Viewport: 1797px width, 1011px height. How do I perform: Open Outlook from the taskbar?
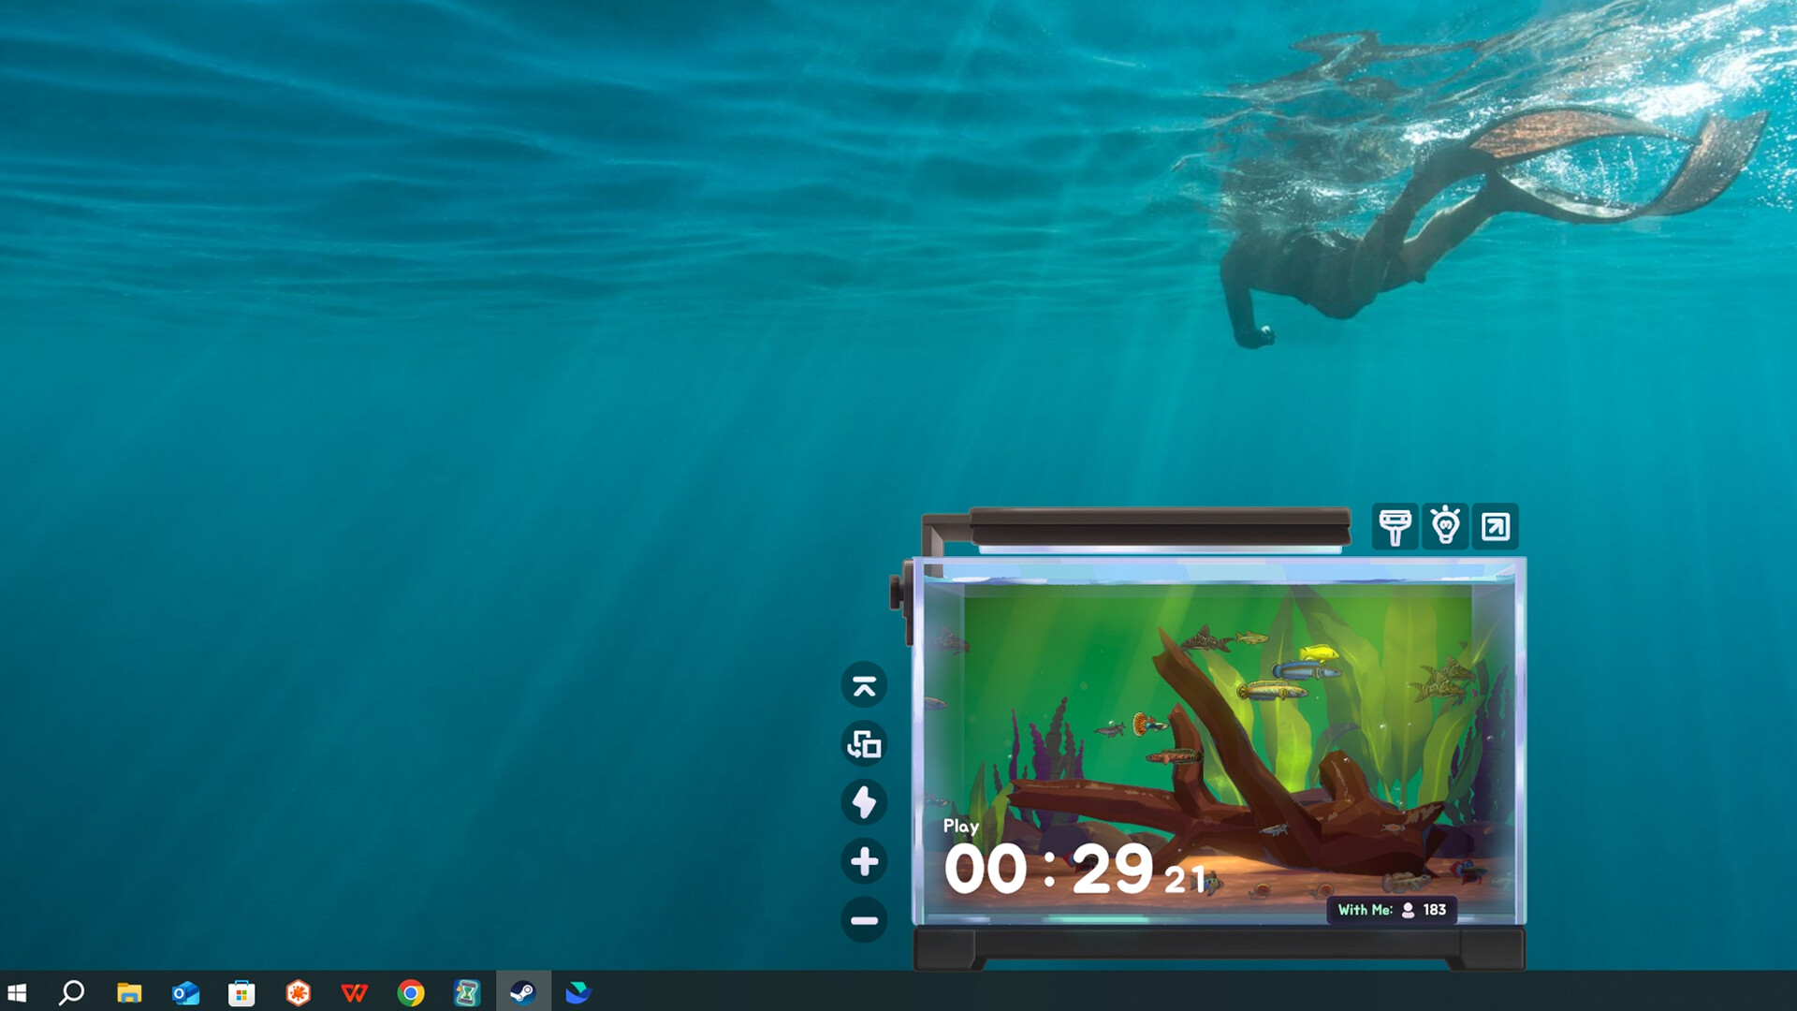point(185,992)
